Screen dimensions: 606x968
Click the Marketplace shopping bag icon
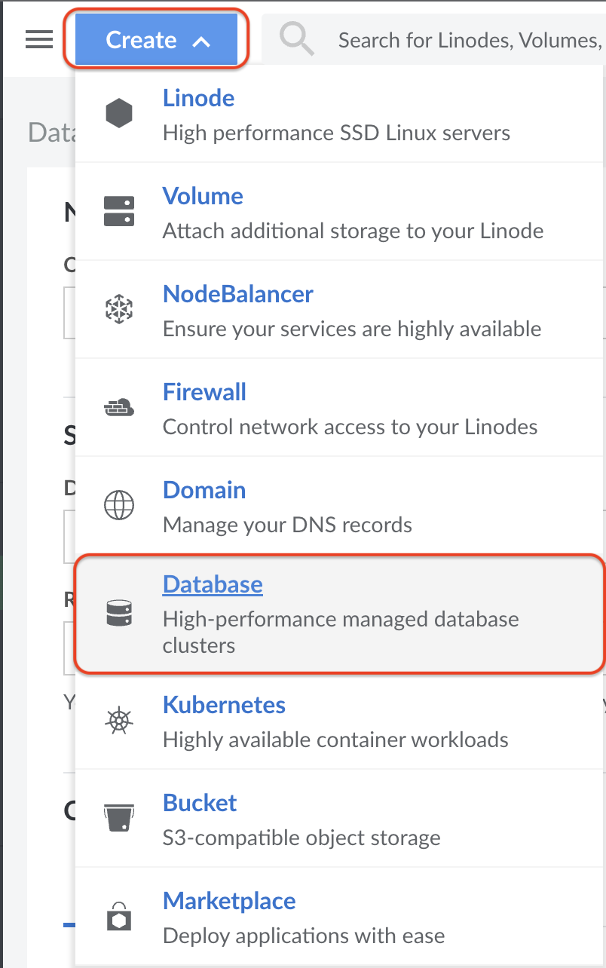pos(119,916)
